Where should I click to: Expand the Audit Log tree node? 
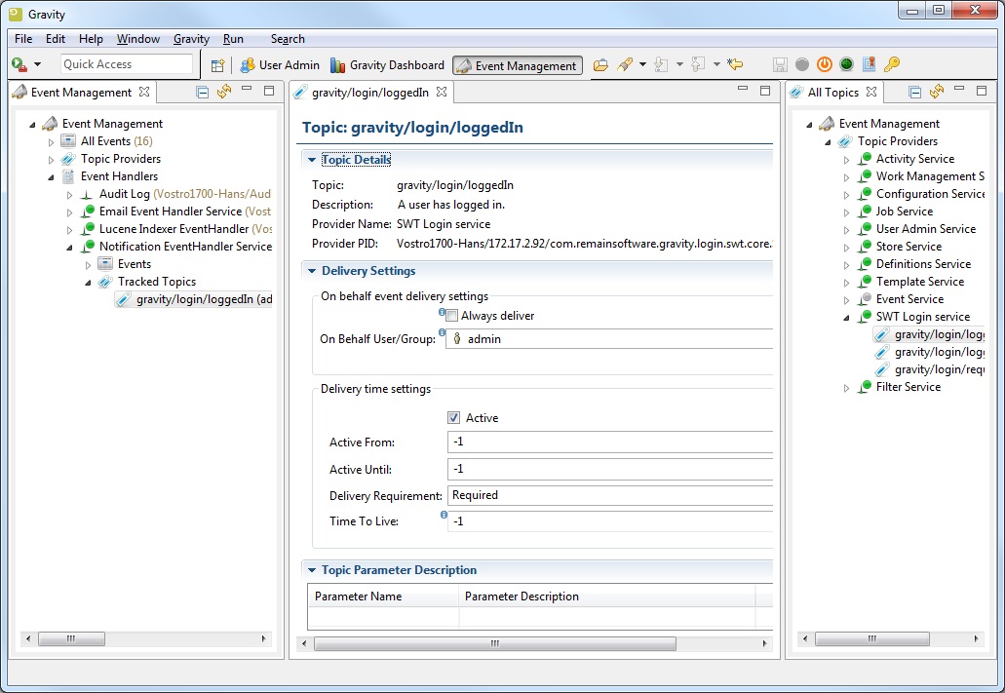tap(69, 194)
